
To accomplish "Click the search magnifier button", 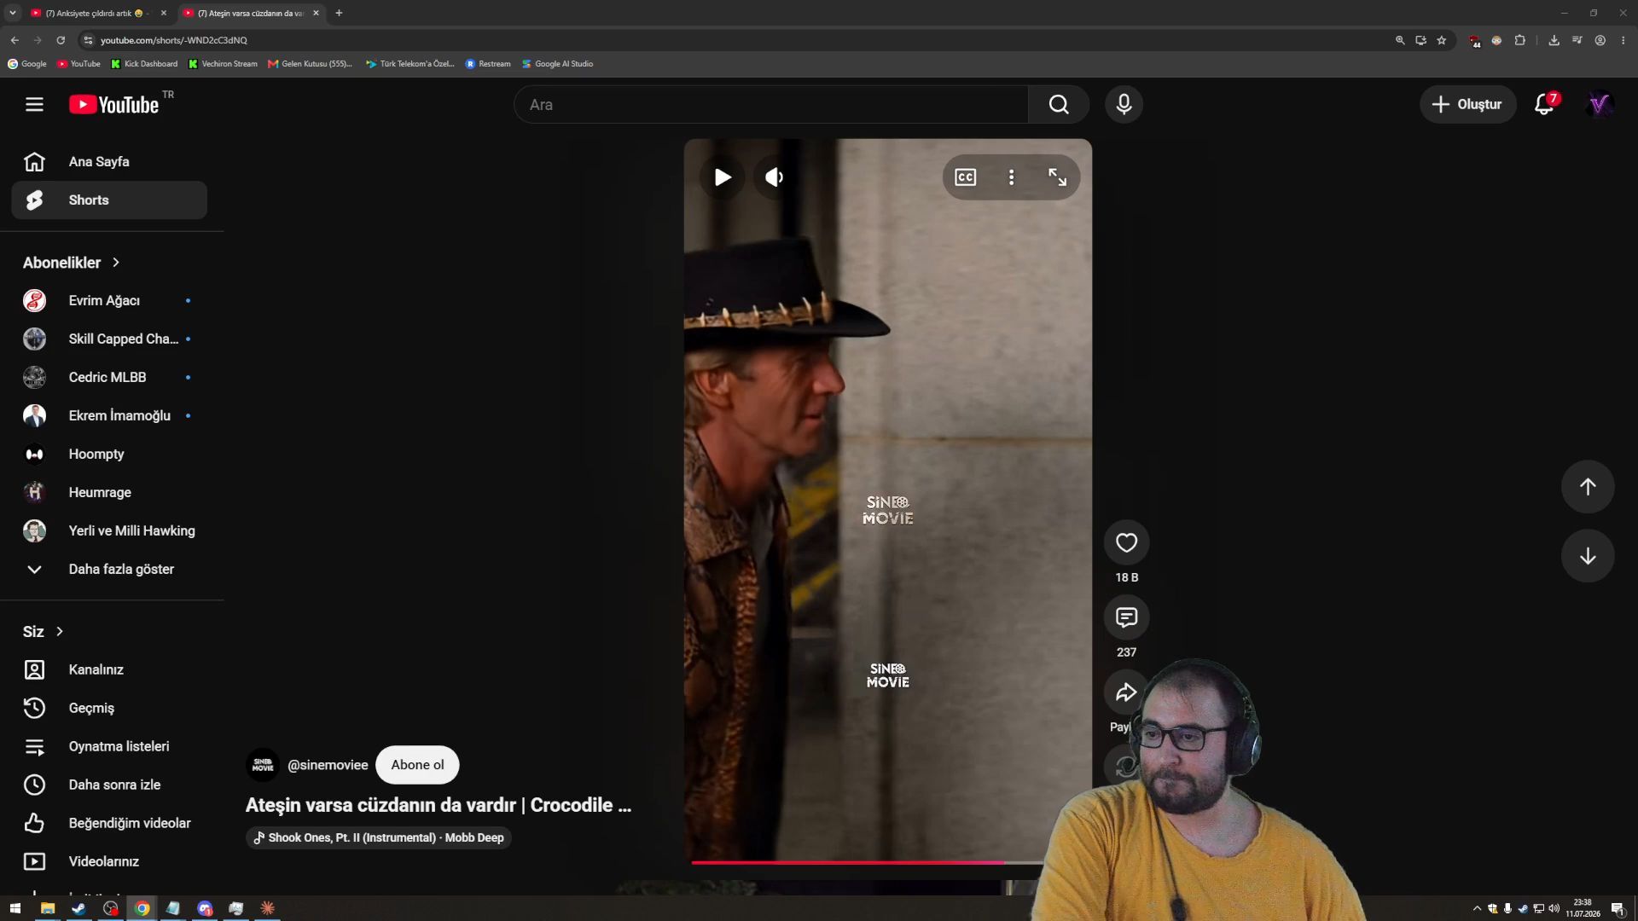I will tap(1059, 104).
